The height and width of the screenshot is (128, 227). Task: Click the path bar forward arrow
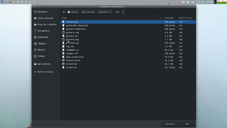click(x=123, y=12)
